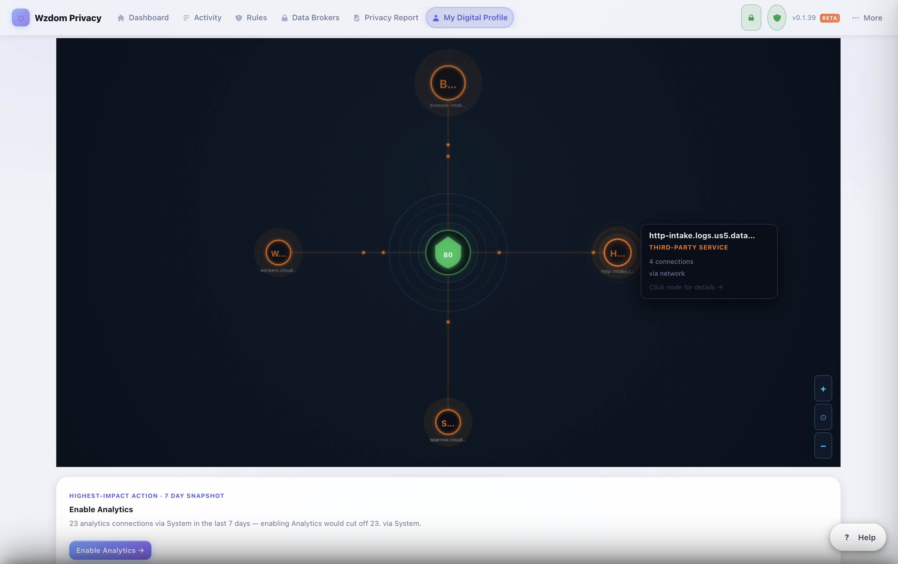Click the green lock status icon
This screenshot has height=564, width=898.
pyautogui.click(x=751, y=18)
